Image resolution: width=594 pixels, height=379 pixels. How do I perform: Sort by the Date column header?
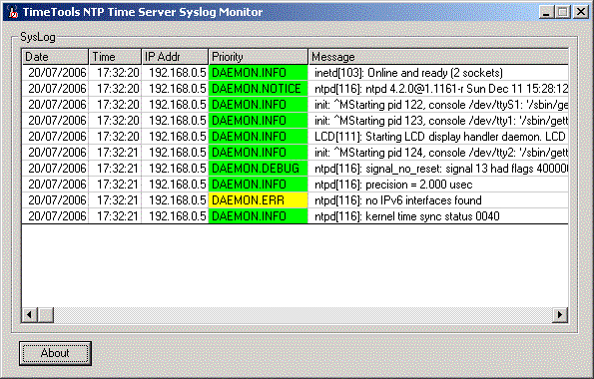tap(55, 57)
